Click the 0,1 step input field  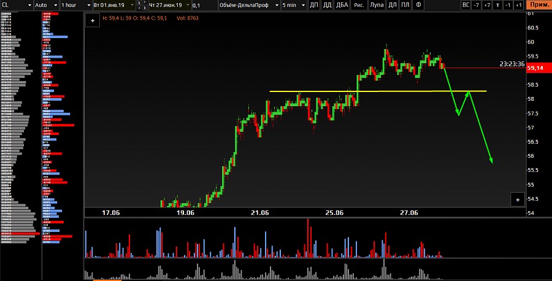pyautogui.click(x=202, y=5)
